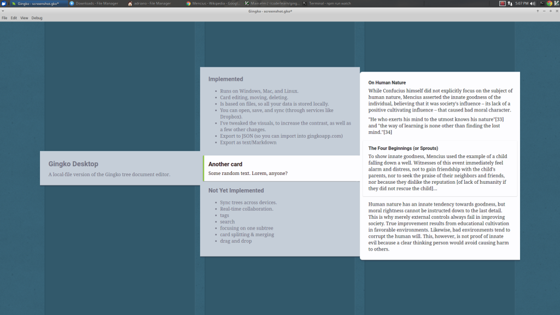Switch to Gingko screenshot.gko taskbar window

pos(38,3)
